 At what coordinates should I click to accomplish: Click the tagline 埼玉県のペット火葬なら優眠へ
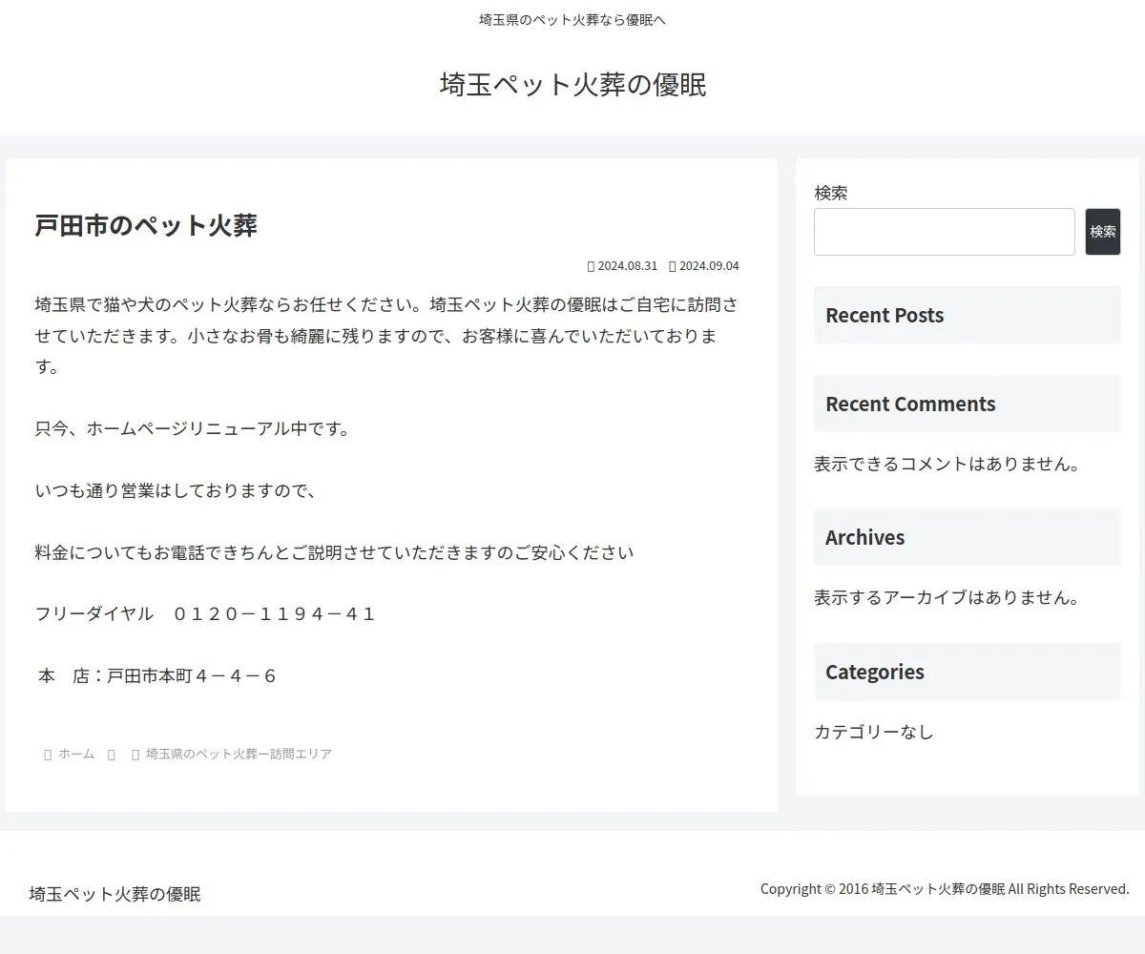pyautogui.click(x=572, y=19)
